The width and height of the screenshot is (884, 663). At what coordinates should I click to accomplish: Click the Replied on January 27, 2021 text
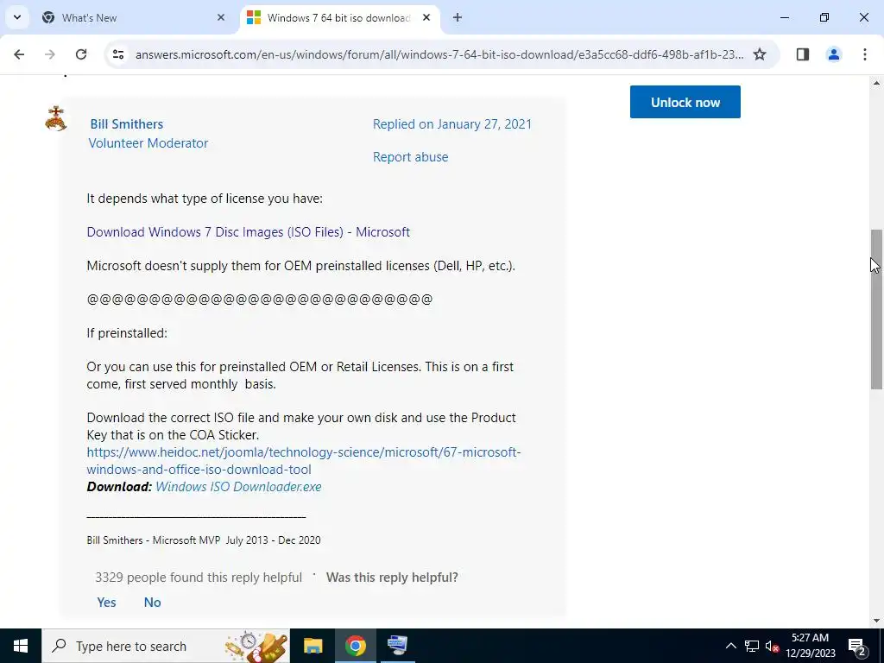point(452,124)
